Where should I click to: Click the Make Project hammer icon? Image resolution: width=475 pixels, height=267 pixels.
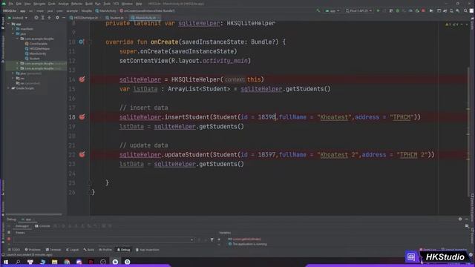318,10
